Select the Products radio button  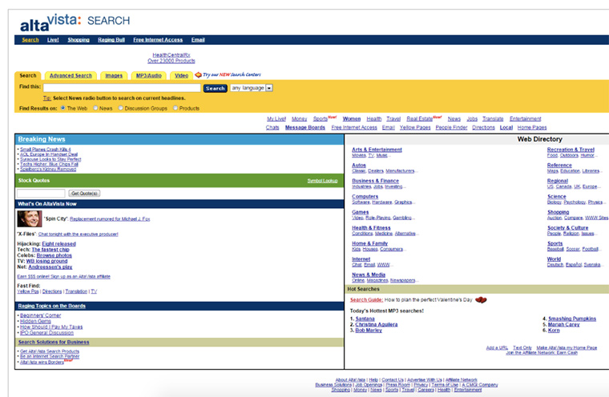(175, 108)
